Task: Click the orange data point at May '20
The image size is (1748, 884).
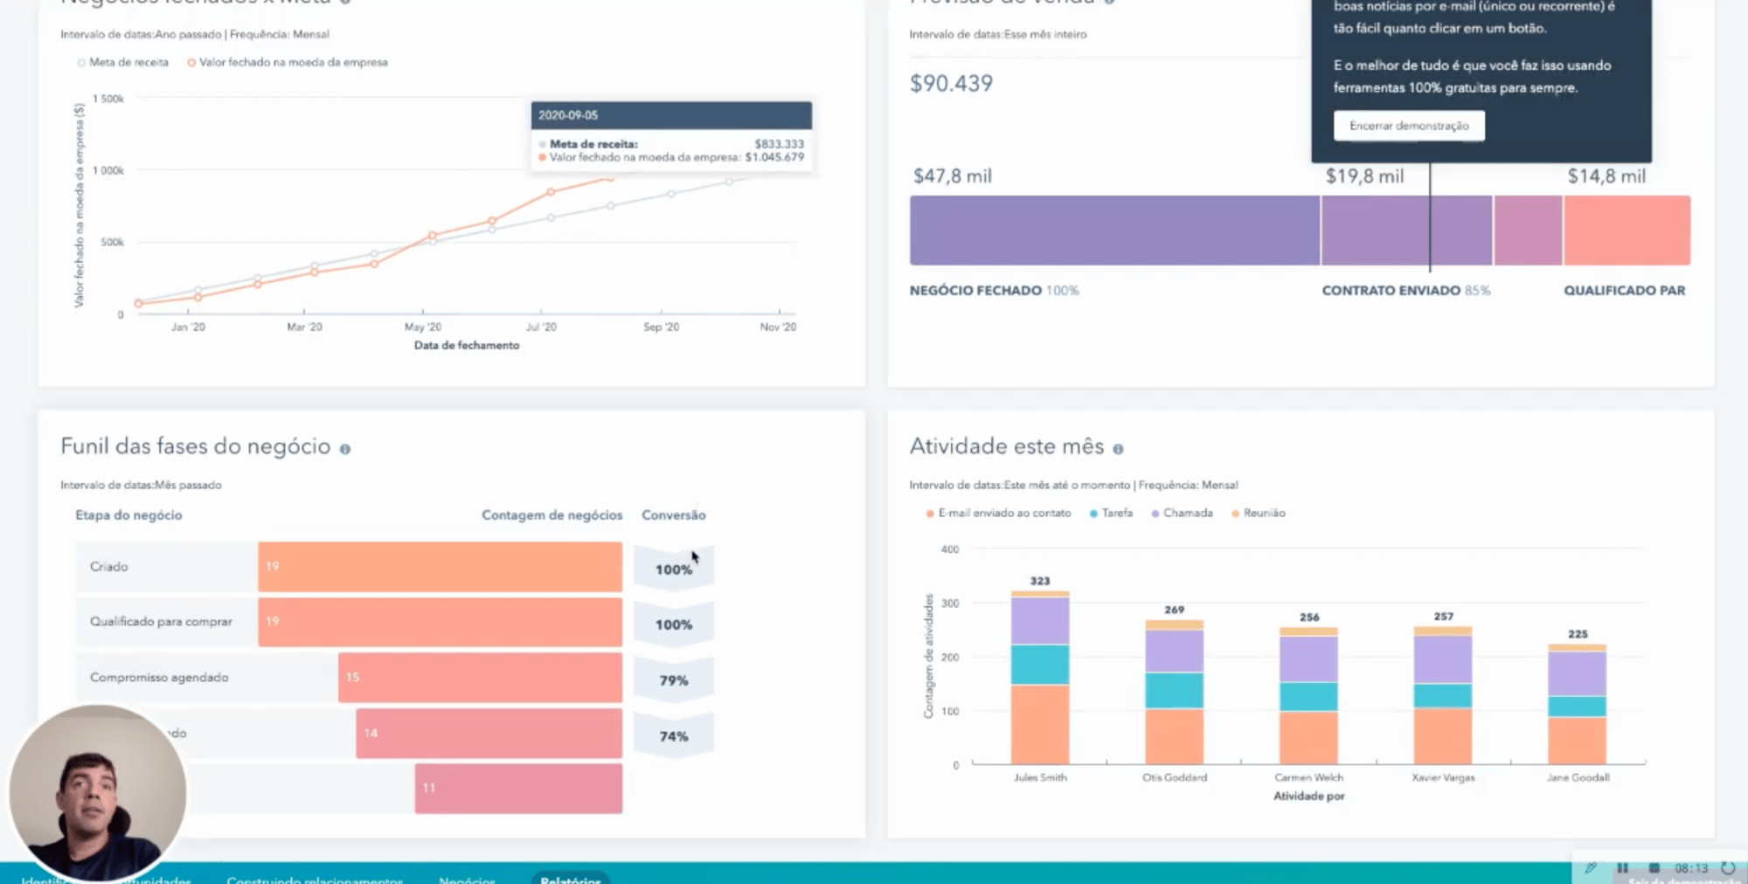Action: (432, 236)
